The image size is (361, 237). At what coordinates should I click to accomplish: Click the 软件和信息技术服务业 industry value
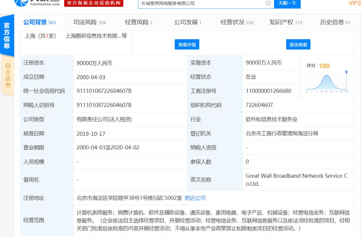(x=271, y=119)
